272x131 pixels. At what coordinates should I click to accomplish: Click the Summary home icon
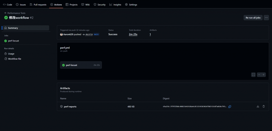(x=6, y=28)
